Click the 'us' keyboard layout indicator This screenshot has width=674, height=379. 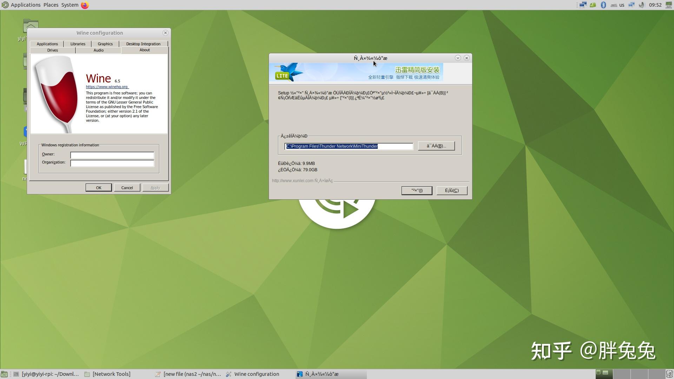tap(621, 5)
